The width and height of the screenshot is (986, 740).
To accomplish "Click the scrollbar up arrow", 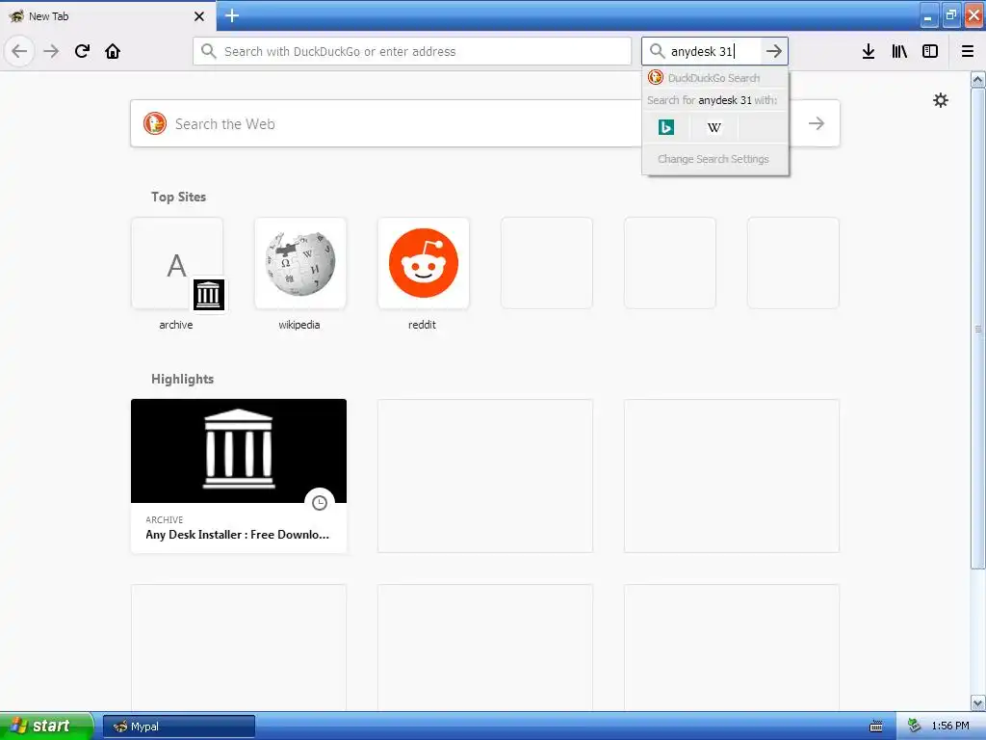I will click(x=978, y=79).
